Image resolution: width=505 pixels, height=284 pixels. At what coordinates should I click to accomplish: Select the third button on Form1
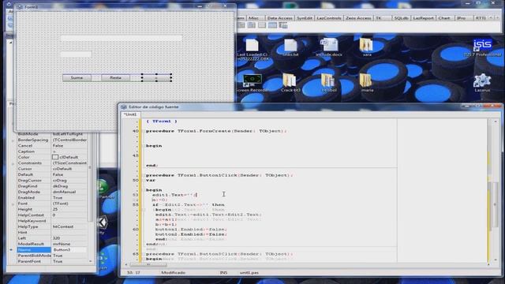click(156, 77)
